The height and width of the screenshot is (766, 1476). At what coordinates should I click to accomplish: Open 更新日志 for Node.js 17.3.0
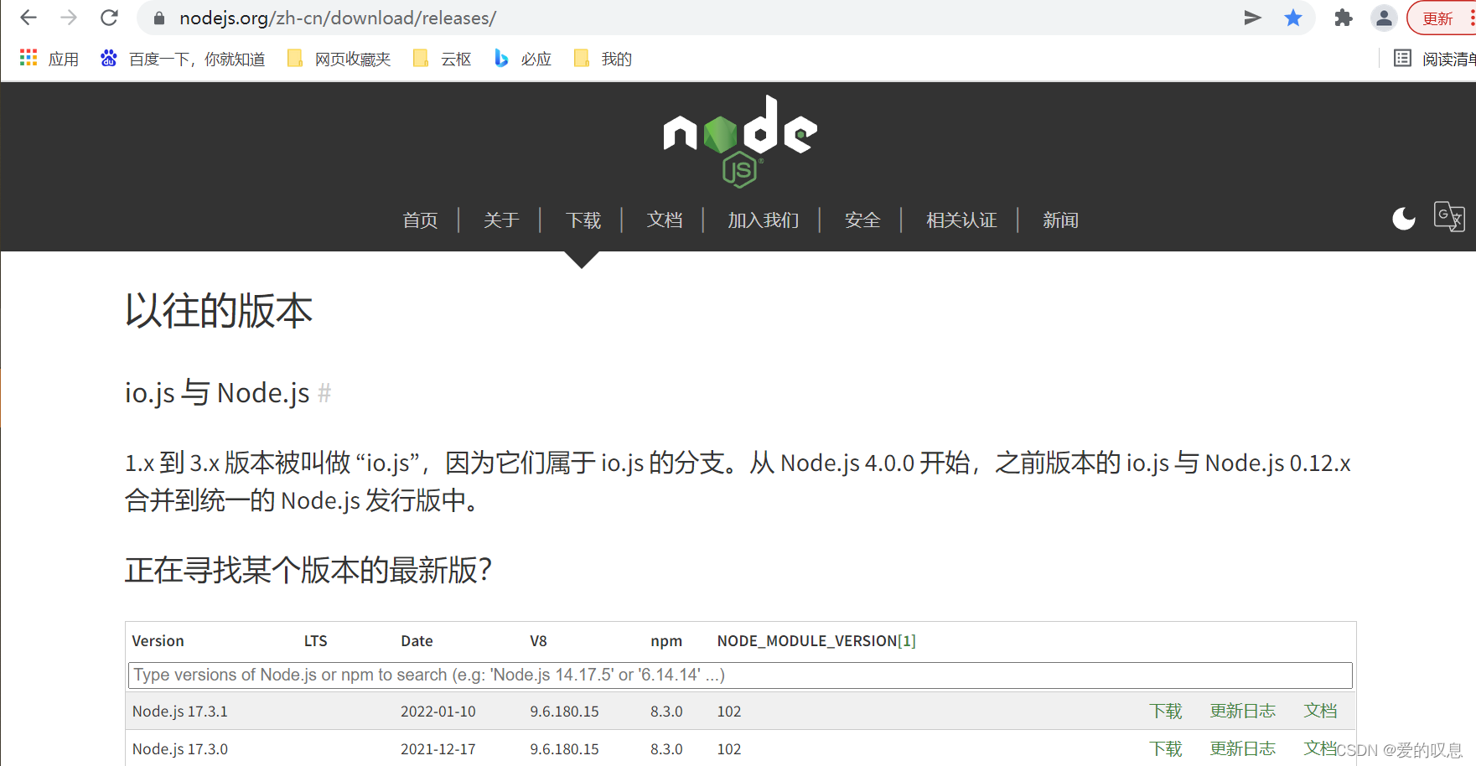(1242, 748)
